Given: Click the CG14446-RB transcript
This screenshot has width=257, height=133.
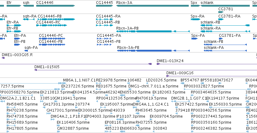Looking at the screenshot, I should (x=56, y=19).
